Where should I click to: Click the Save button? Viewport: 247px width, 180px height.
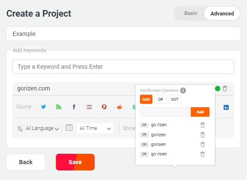click(x=75, y=162)
